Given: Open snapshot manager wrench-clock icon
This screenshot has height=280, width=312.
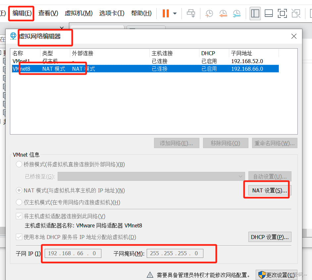Looking at the screenshot, I should click(x=236, y=14).
